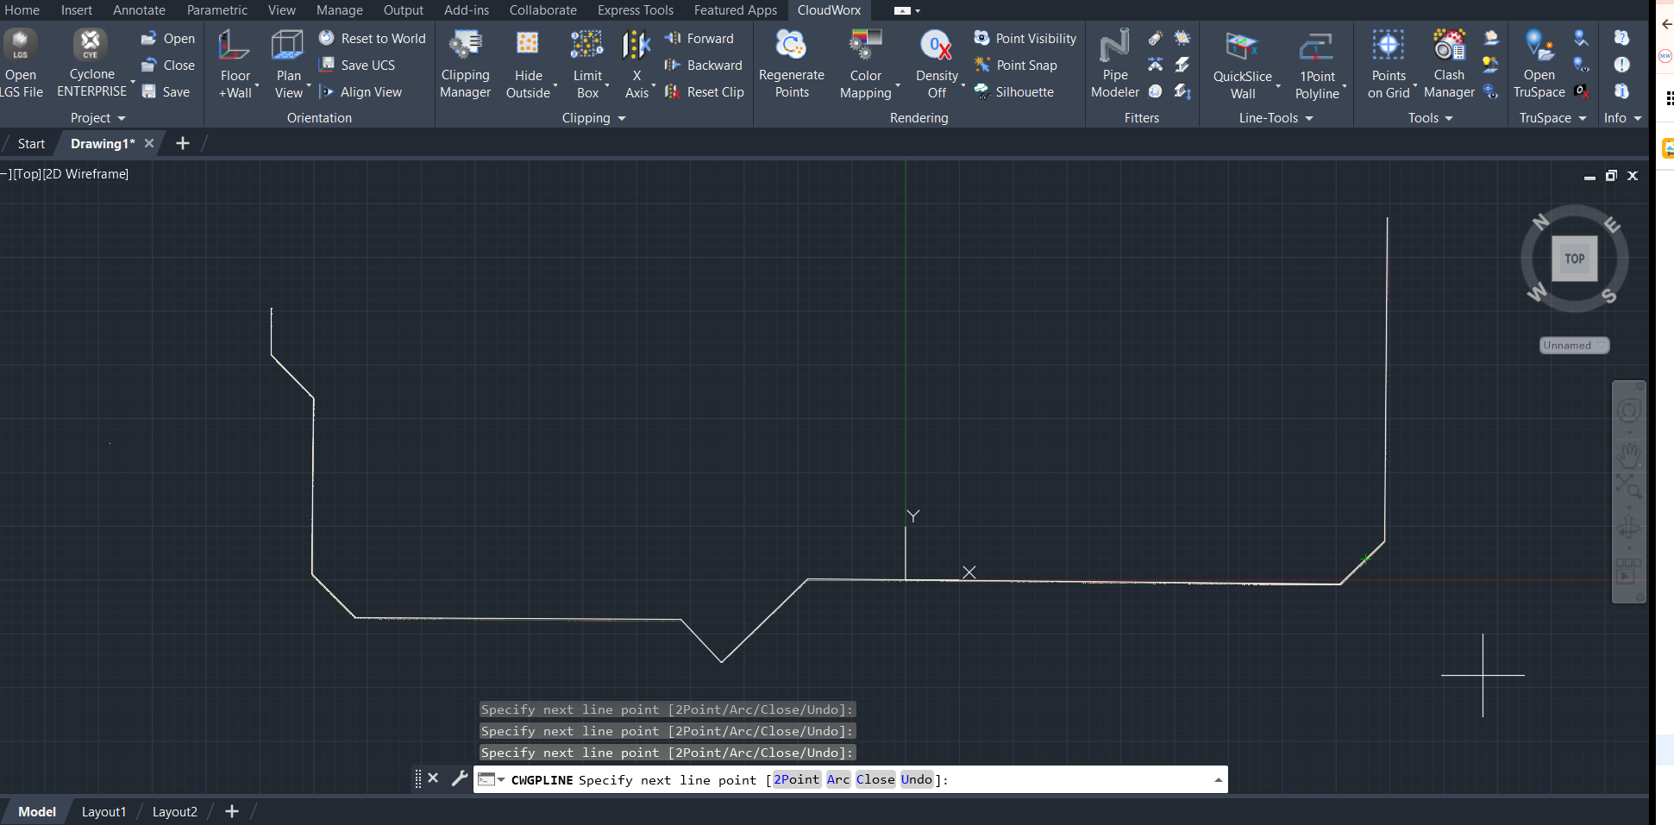The image size is (1674, 825).
Task: Click the TOP face of the ViewCube
Action: tap(1574, 259)
